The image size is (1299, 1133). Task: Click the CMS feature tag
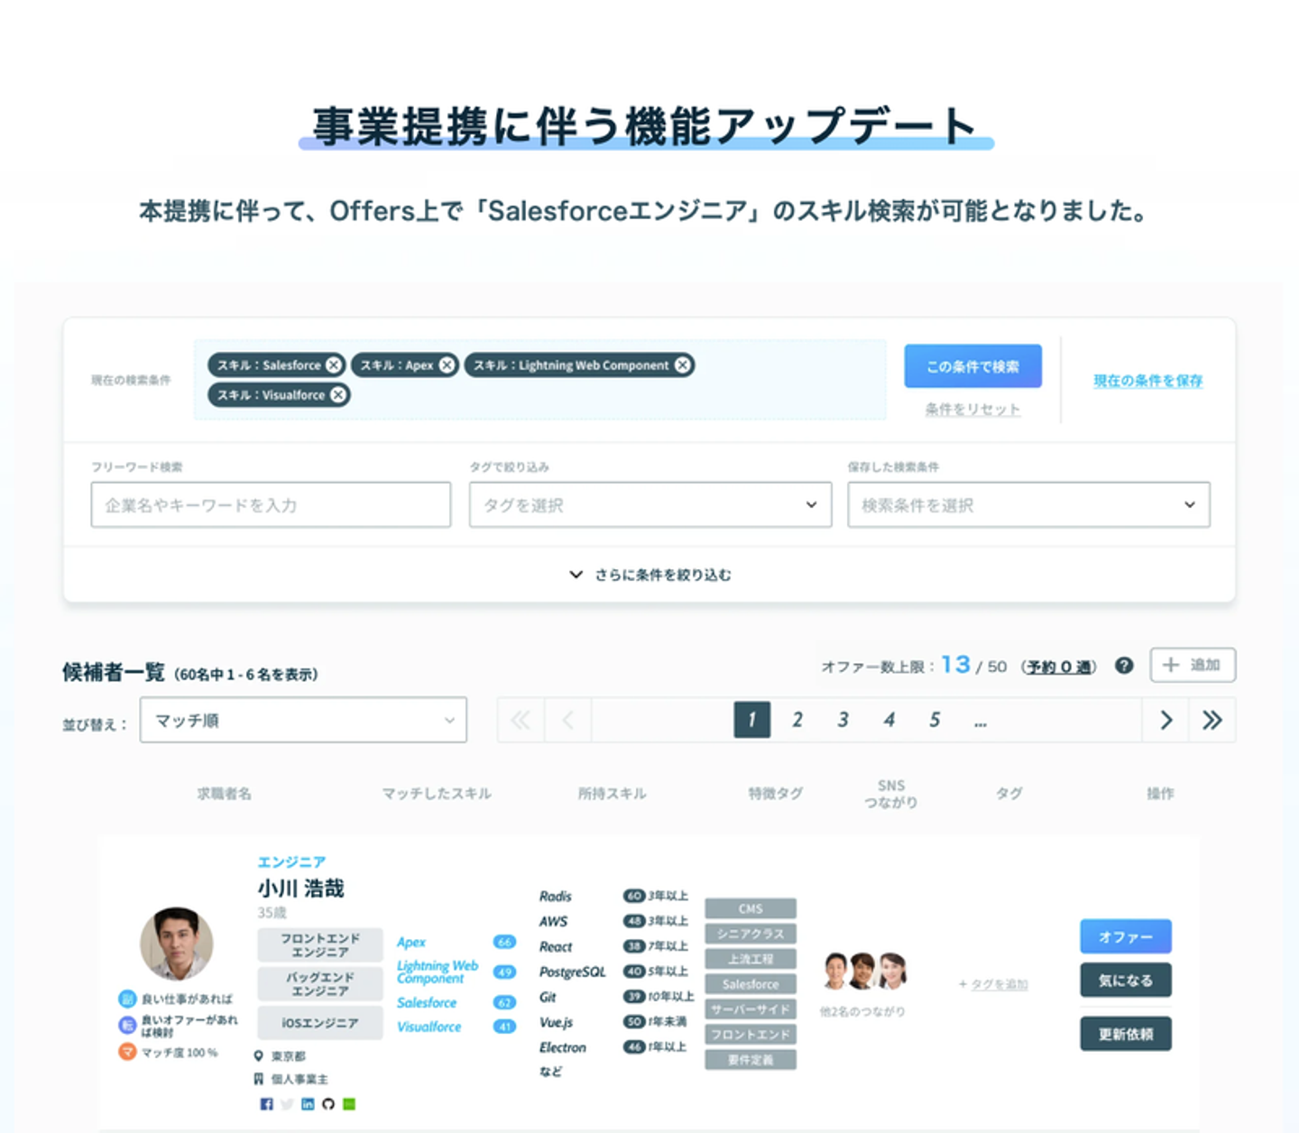(x=751, y=908)
